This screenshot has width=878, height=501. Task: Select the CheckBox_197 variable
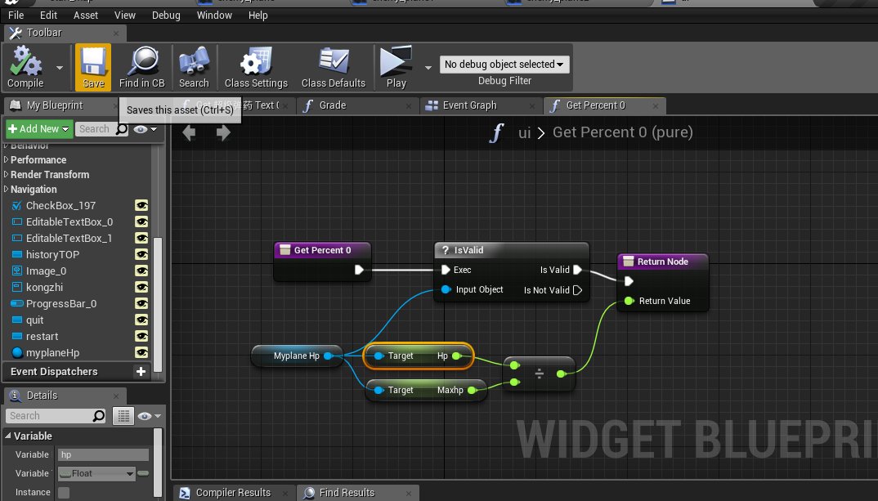(60, 205)
